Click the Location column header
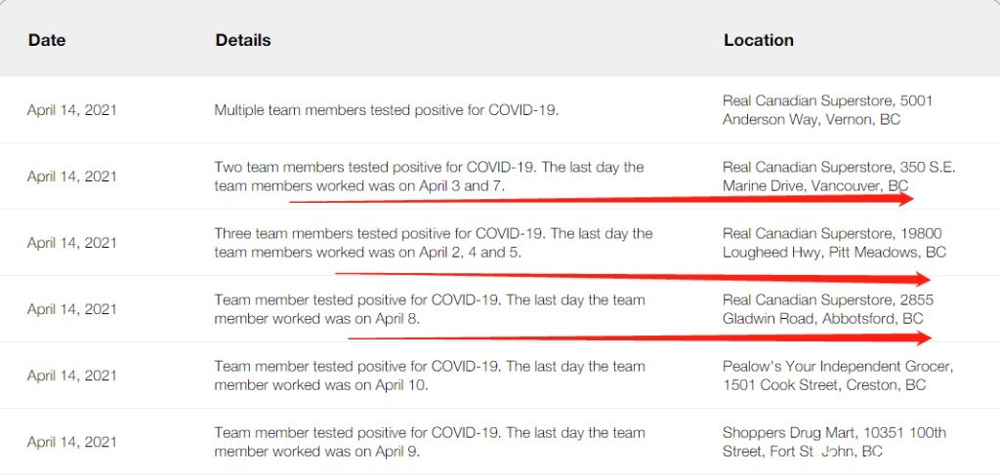This screenshot has width=1000, height=475. [x=758, y=40]
